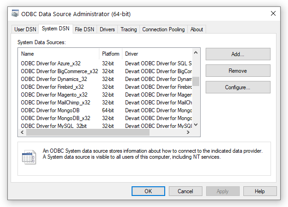Open the File DSN tab
The width and height of the screenshot is (288, 207).
pyautogui.click(x=84, y=29)
